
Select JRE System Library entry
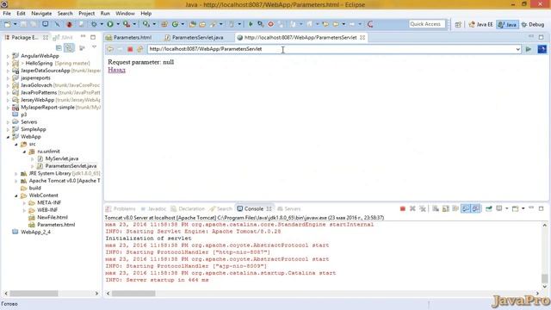click(60, 173)
